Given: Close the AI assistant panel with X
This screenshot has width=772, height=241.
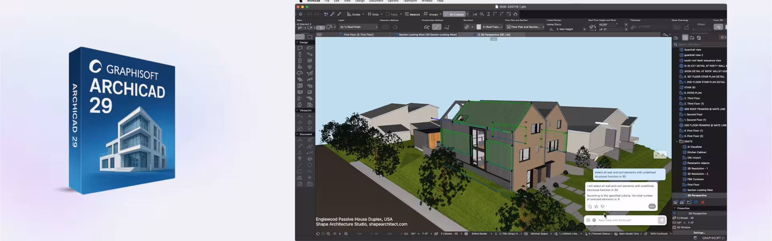Looking at the screenshot, I should (x=663, y=154).
